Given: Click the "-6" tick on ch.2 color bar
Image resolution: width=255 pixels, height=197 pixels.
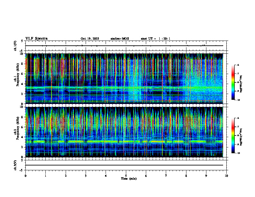Looking at the screenshot, I should (238, 118).
